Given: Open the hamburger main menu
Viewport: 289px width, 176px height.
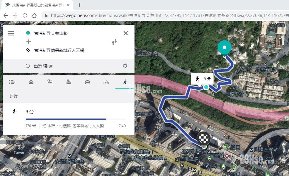Looking at the screenshot, I should (x=11, y=33).
